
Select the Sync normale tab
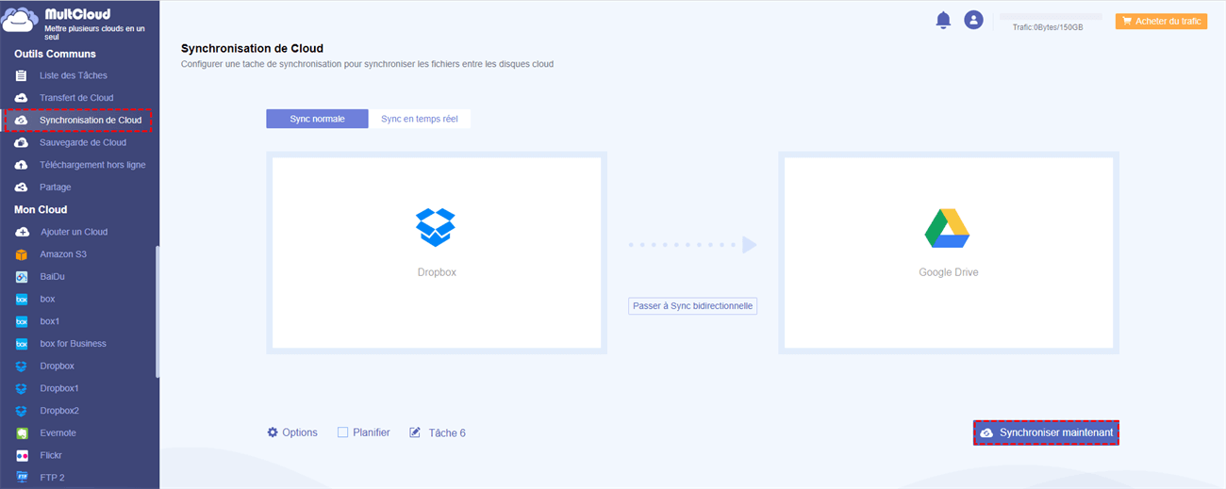(x=317, y=119)
